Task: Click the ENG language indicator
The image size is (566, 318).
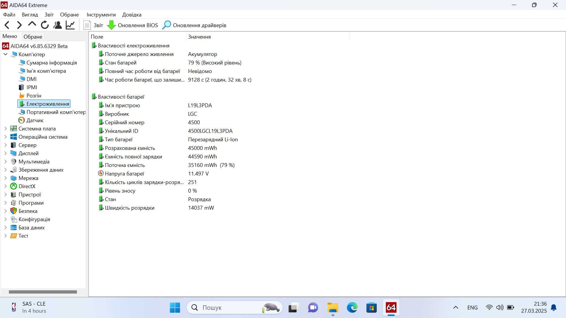Action: [472, 307]
